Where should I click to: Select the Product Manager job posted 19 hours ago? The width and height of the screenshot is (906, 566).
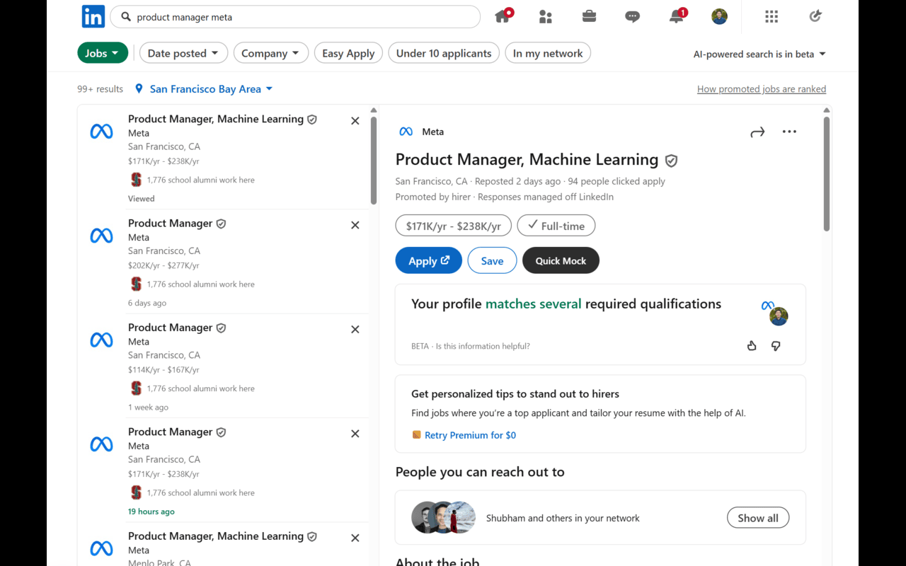pos(222,470)
